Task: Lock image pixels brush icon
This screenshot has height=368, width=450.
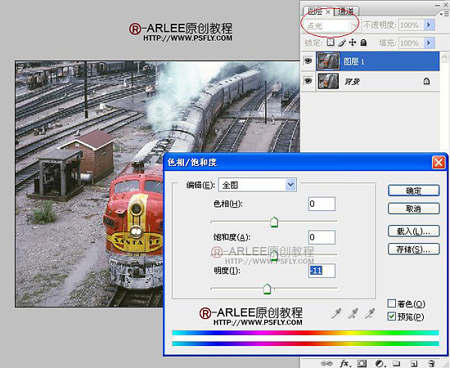Action: tap(342, 43)
